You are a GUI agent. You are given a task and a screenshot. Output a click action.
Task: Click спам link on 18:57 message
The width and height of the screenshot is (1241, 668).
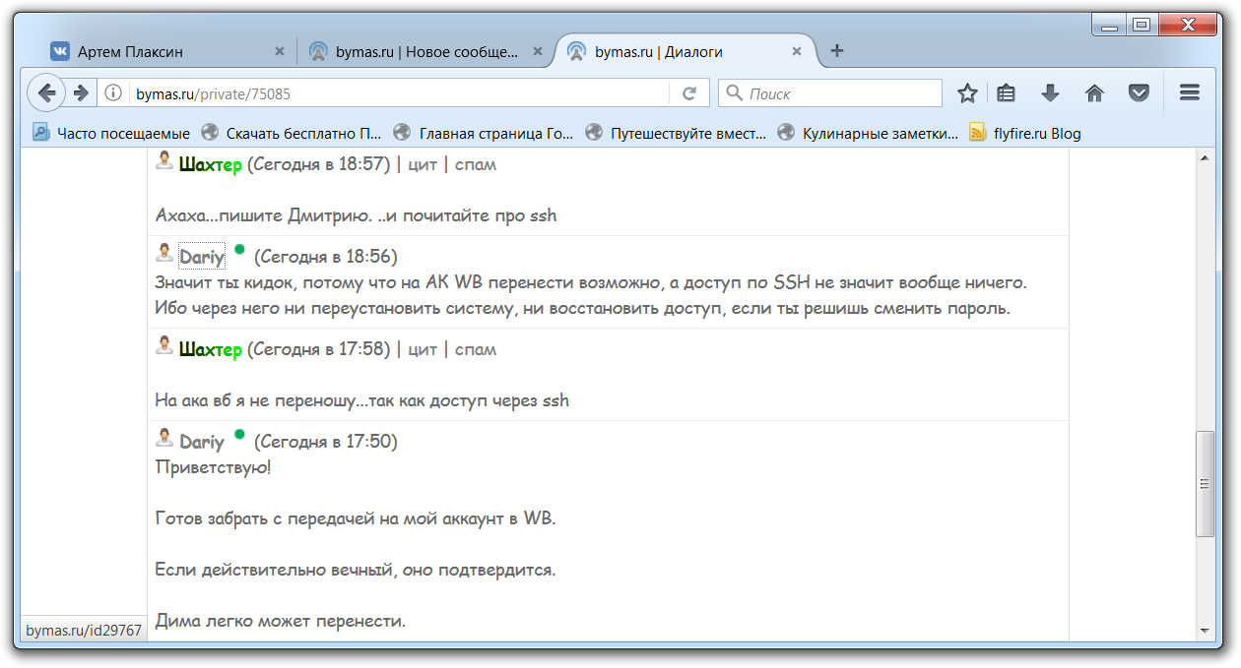pyautogui.click(x=475, y=164)
